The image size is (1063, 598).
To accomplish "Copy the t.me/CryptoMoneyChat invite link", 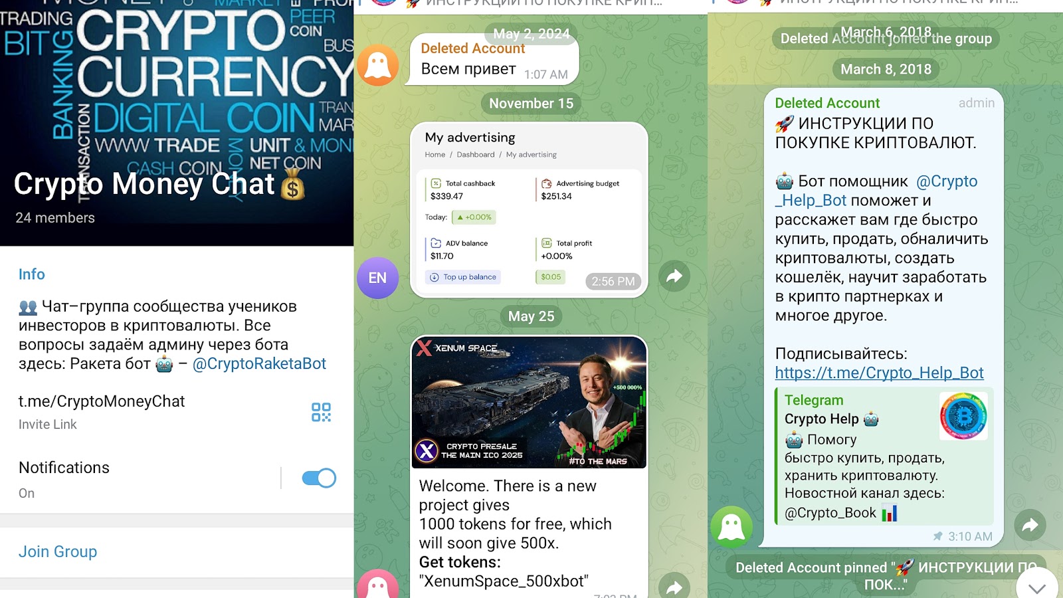I will [102, 401].
